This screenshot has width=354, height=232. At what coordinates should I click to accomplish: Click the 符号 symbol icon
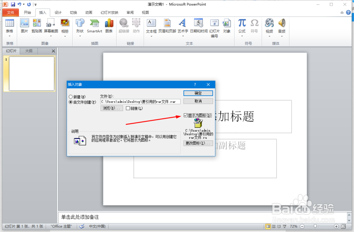point(254,23)
